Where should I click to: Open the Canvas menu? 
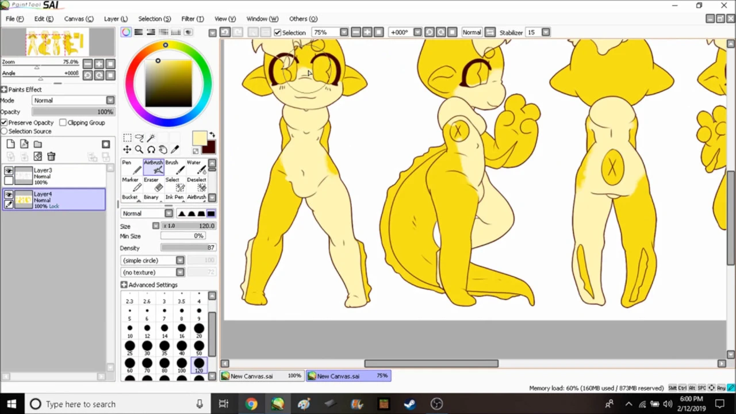pos(79,18)
